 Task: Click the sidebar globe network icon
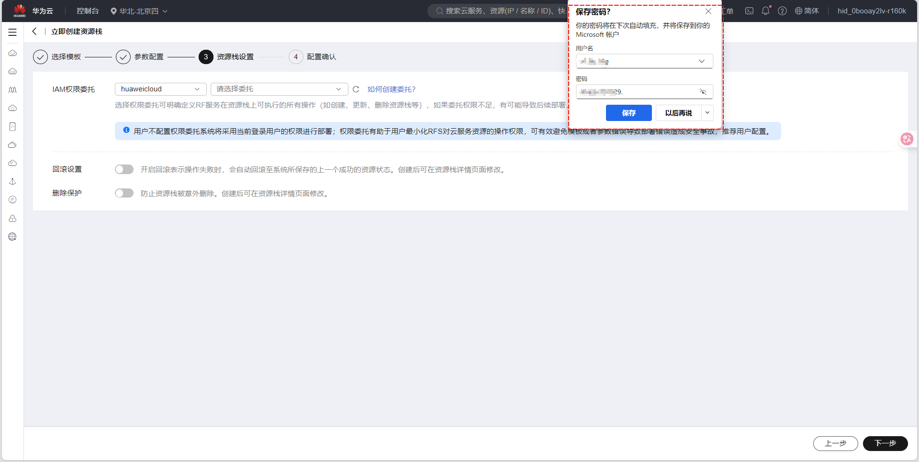point(12,236)
